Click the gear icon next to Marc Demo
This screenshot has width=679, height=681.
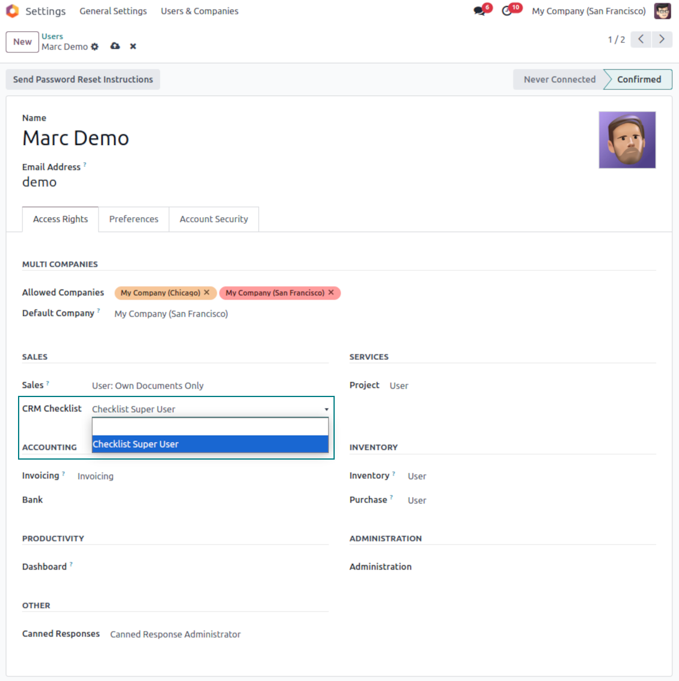tap(94, 46)
